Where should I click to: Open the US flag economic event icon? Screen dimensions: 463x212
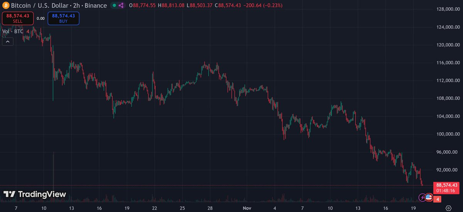click(x=429, y=197)
